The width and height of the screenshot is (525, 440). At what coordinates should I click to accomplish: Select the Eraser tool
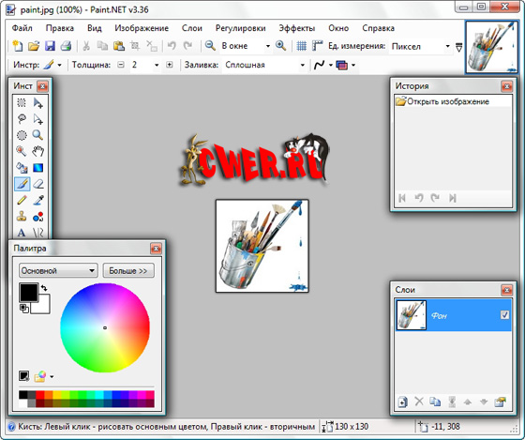tap(38, 184)
